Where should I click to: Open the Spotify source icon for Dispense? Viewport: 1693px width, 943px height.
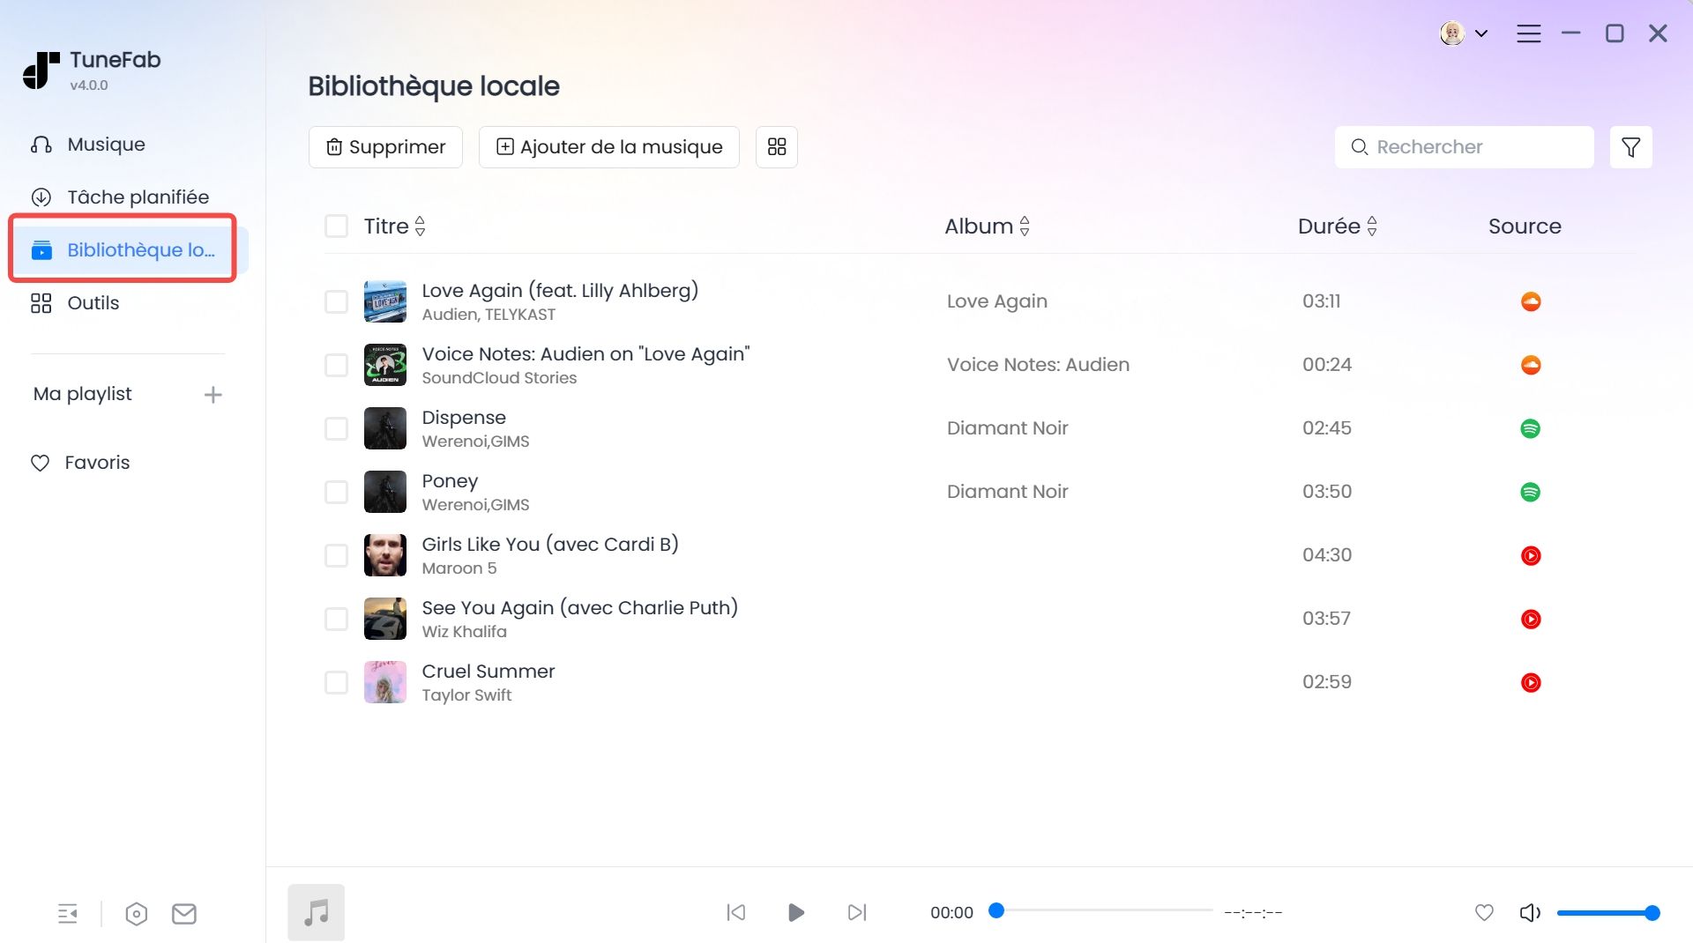[x=1532, y=428]
